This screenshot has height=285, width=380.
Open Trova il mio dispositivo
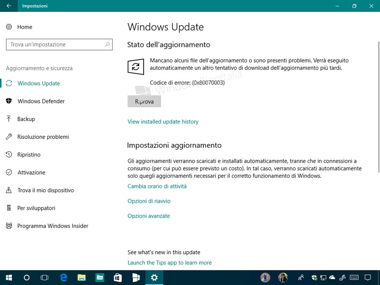46,190
